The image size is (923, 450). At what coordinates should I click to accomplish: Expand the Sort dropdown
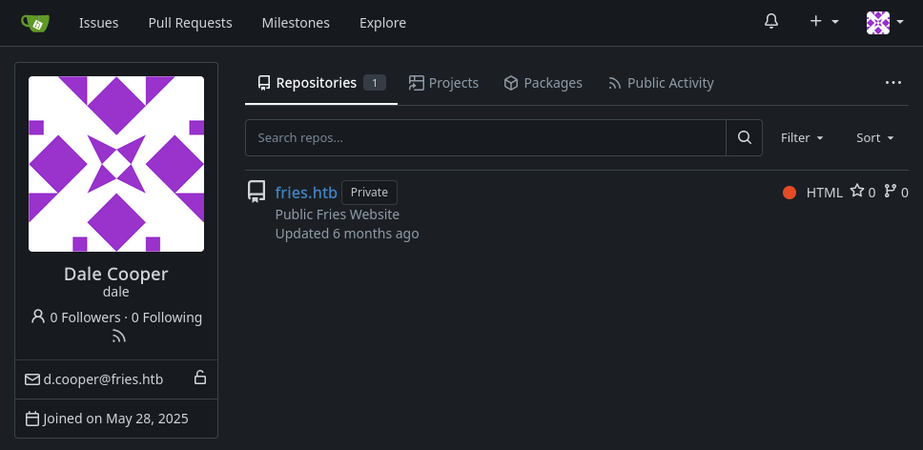click(x=874, y=137)
